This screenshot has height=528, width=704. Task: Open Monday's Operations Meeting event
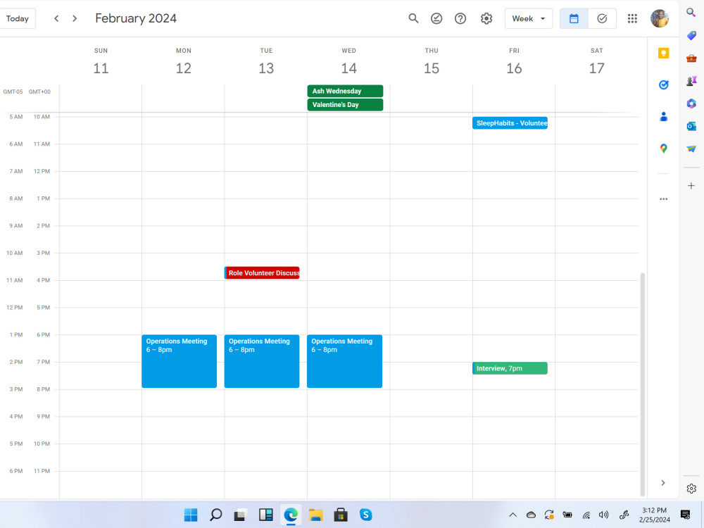[x=179, y=361]
